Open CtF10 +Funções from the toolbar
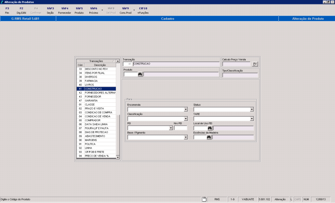335x203 pixels. (x=143, y=10)
